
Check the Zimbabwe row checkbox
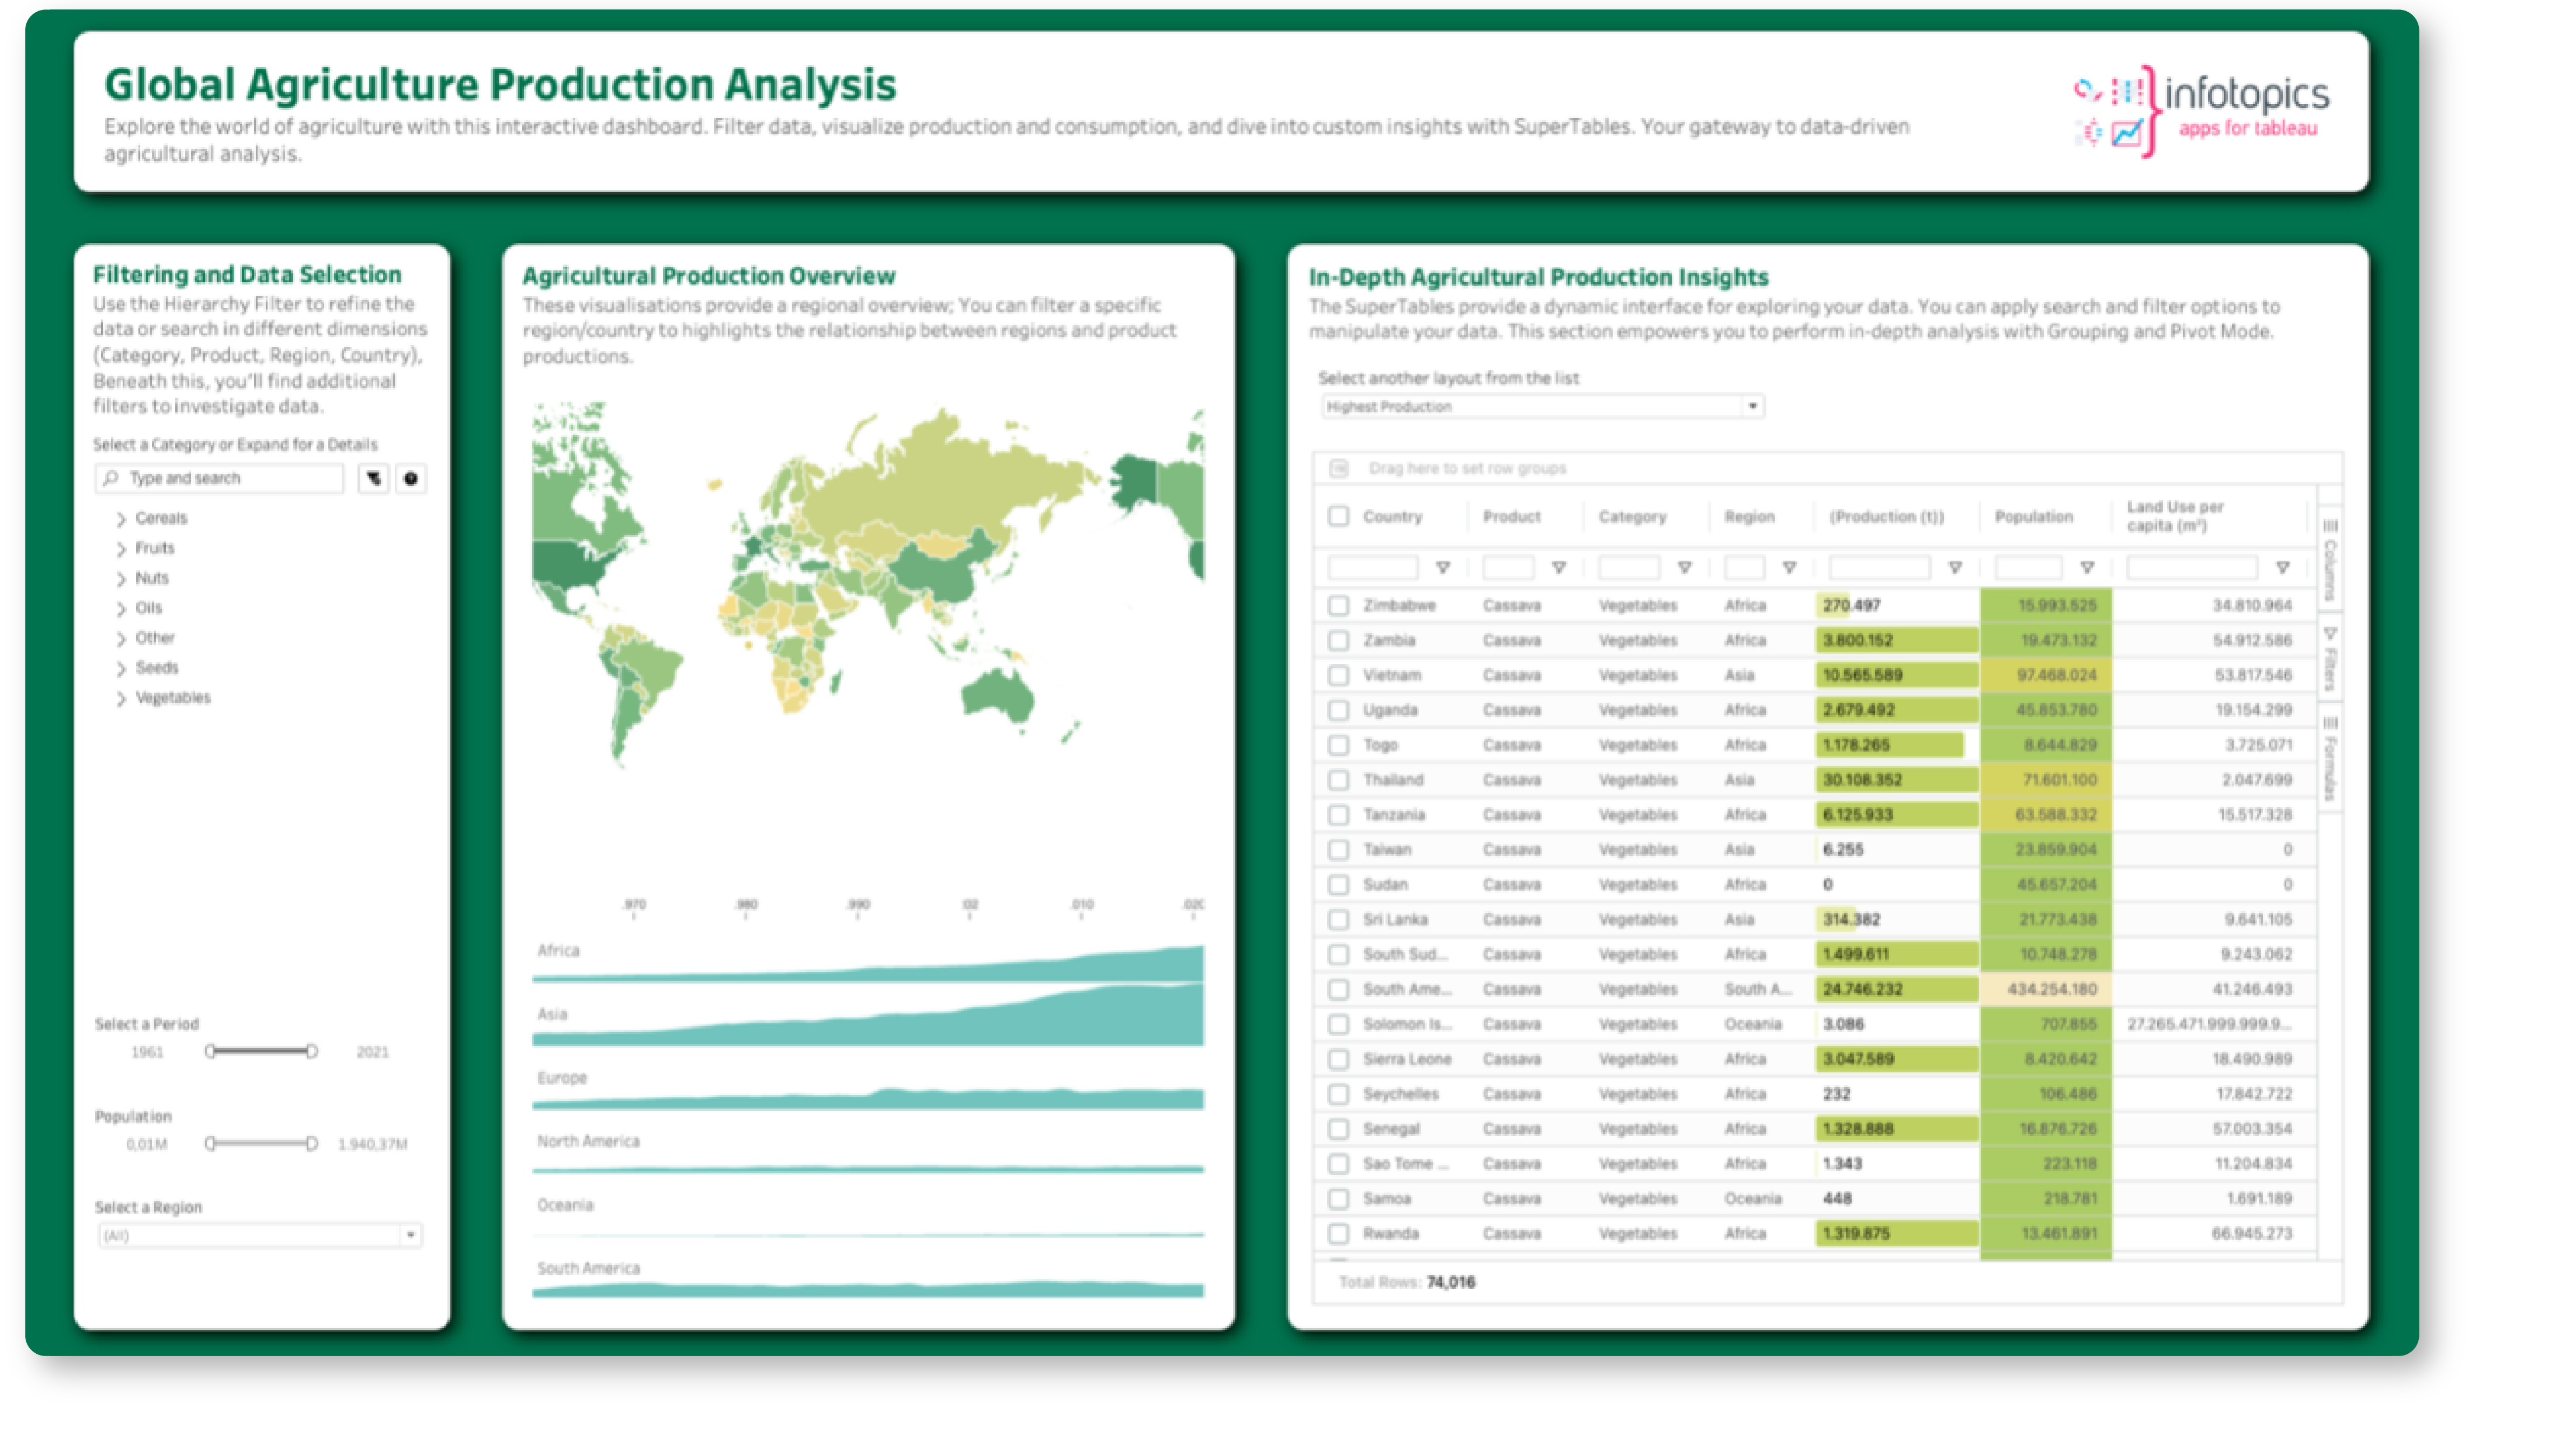pyautogui.click(x=1338, y=606)
